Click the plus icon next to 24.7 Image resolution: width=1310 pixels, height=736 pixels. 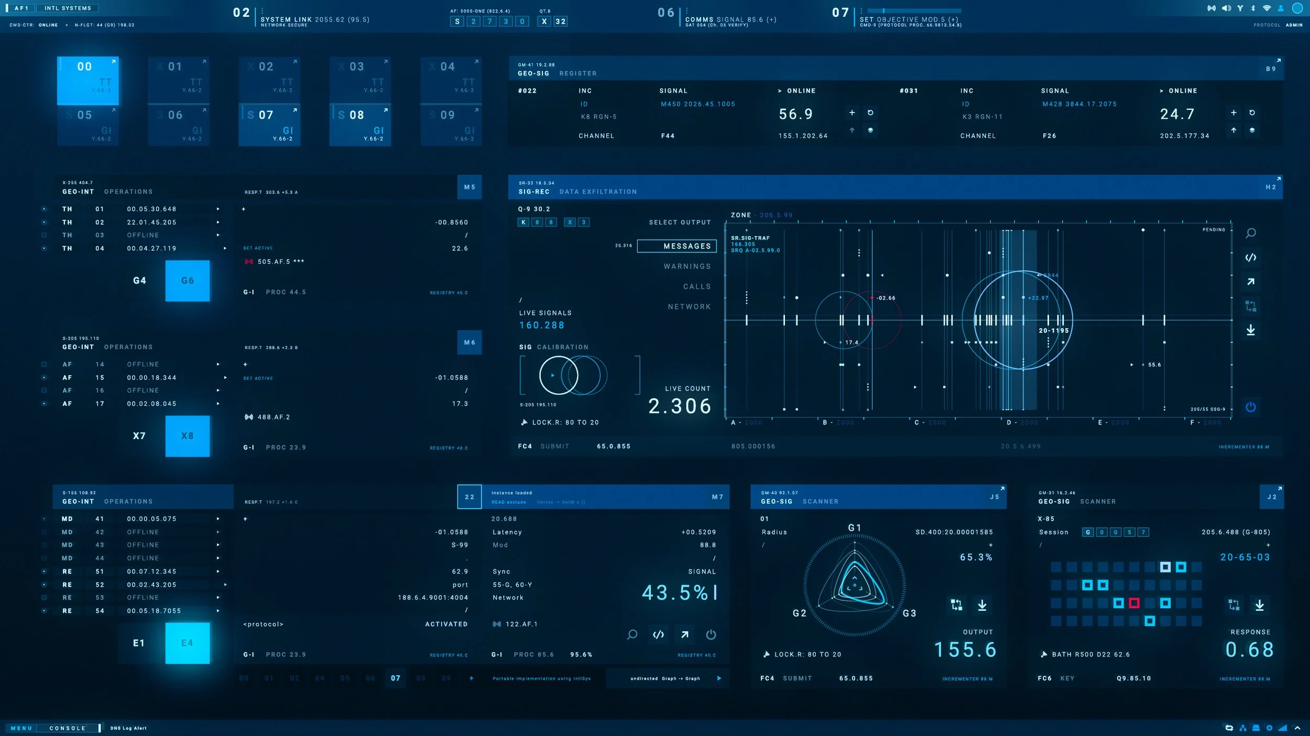1233,113
